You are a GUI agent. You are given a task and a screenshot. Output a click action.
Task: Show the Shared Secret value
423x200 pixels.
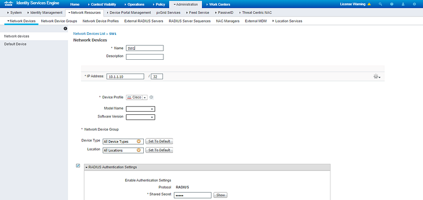[x=220, y=195]
